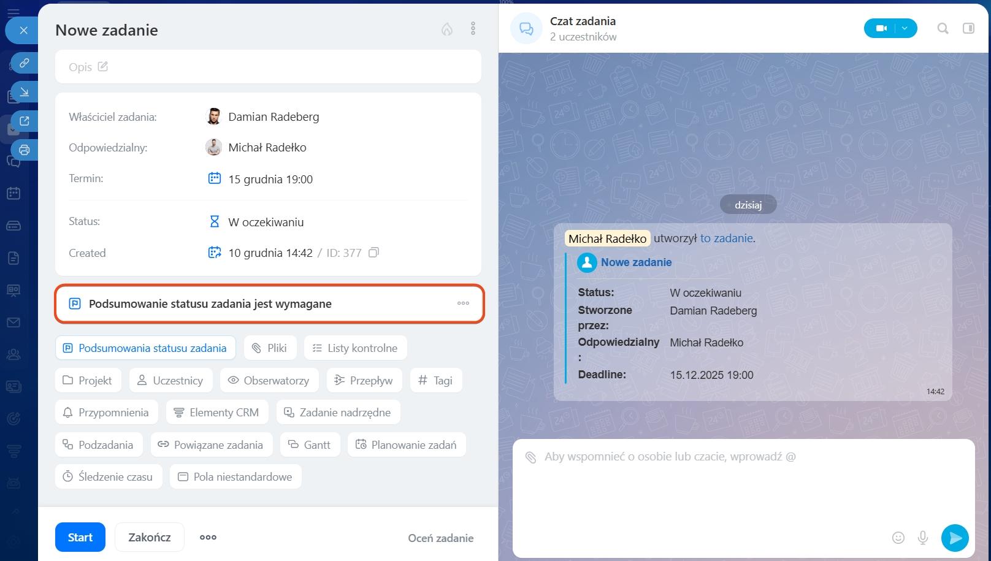Open Powiązane zadania related tasks
The width and height of the screenshot is (991, 561).
coord(212,445)
